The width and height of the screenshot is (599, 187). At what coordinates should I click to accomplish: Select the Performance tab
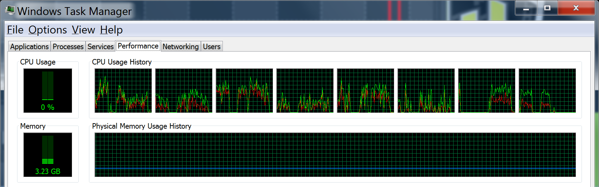click(138, 46)
